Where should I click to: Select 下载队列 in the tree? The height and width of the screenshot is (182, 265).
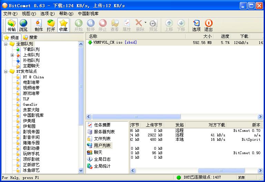[x=31, y=49]
